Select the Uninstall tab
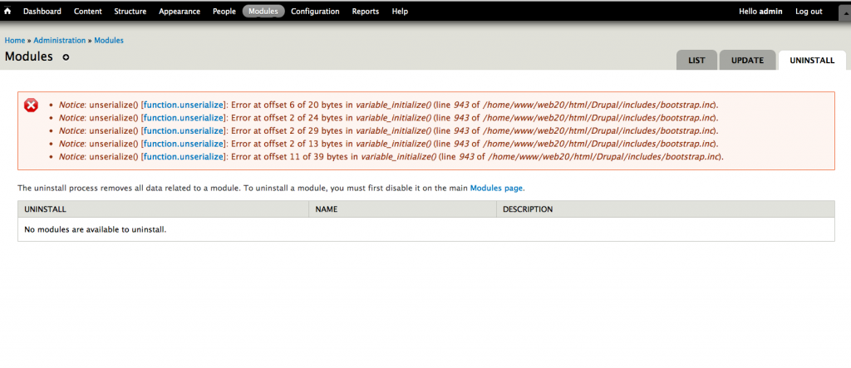 [812, 61]
